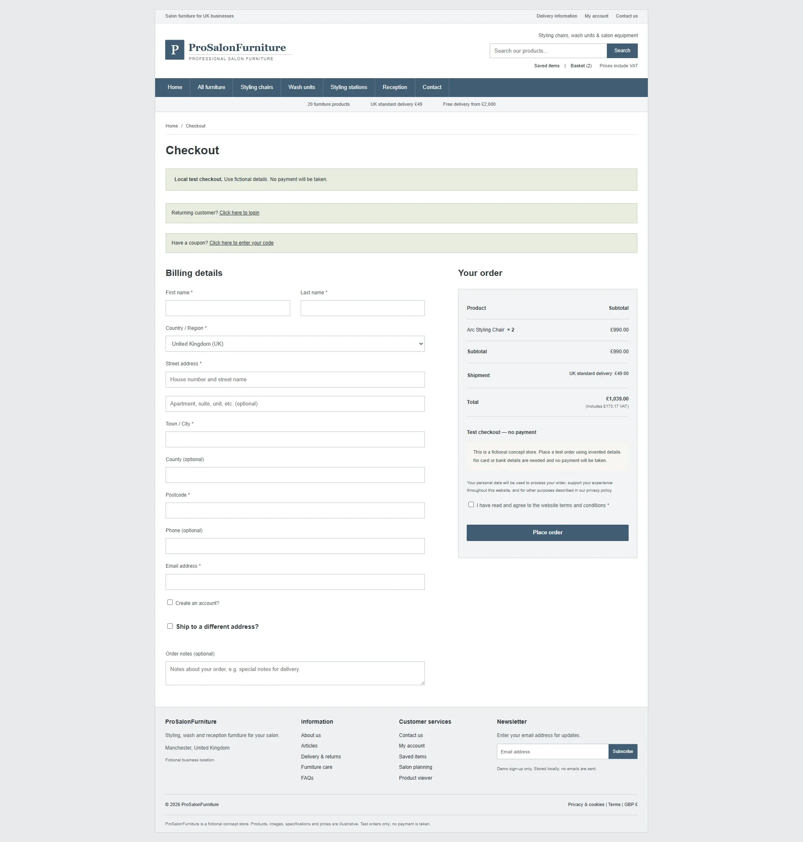Open the Country / Region dropdown
The width and height of the screenshot is (803, 842).
pyautogui.click(x=295, y=344)
